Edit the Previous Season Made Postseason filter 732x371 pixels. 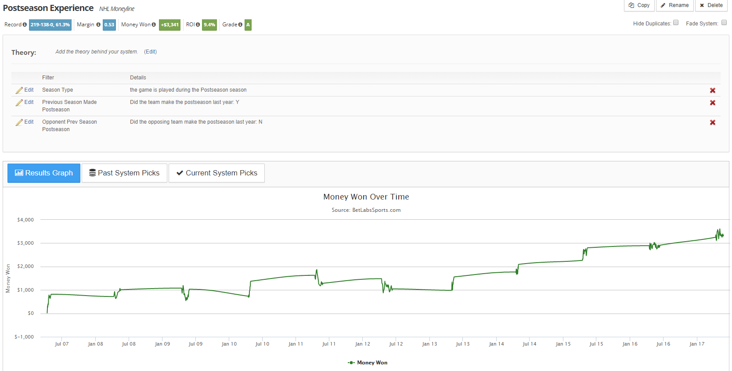29,102
